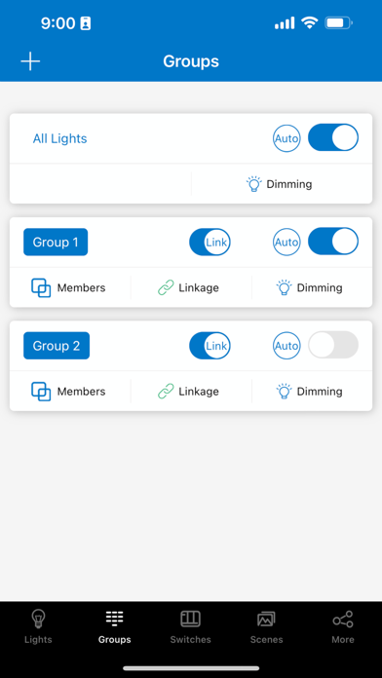Go to the Switches tab
382x678 pixels.
click(x=190, y=627)
